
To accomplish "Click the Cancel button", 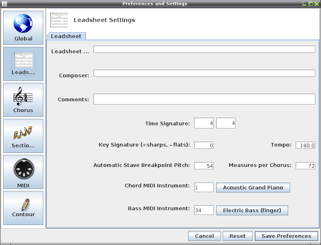I will click(204, 236).
